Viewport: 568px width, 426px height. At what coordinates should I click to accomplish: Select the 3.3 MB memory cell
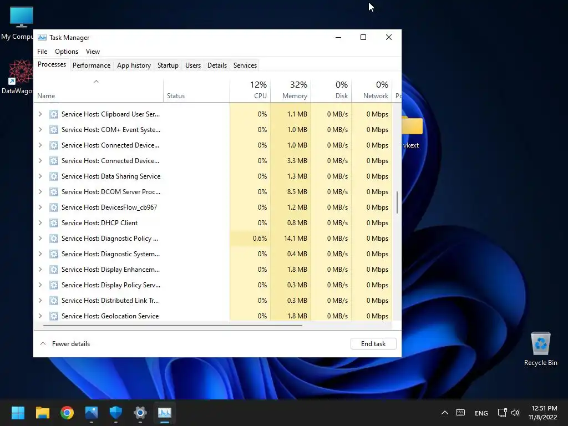pos(291,161)
